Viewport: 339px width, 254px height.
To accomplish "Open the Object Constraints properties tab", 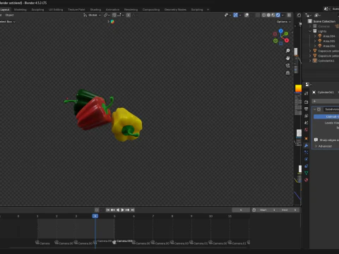I will click(x=307, y=167).
